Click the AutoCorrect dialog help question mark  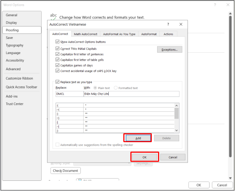point(168,25)
